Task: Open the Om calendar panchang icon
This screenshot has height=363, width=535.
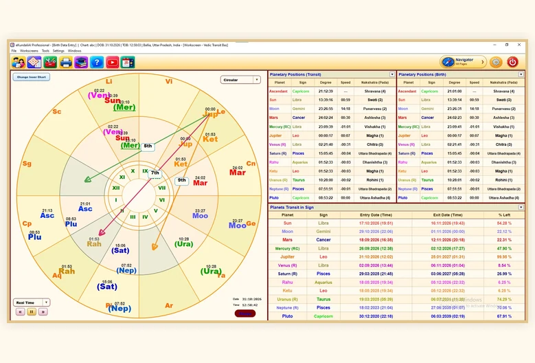Action: [128, 63]
